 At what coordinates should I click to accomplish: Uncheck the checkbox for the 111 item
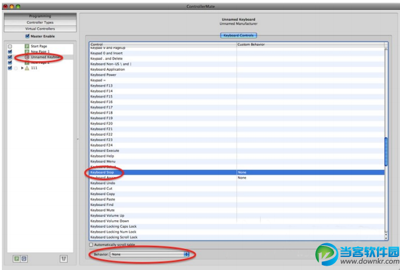tap(10, 68)
